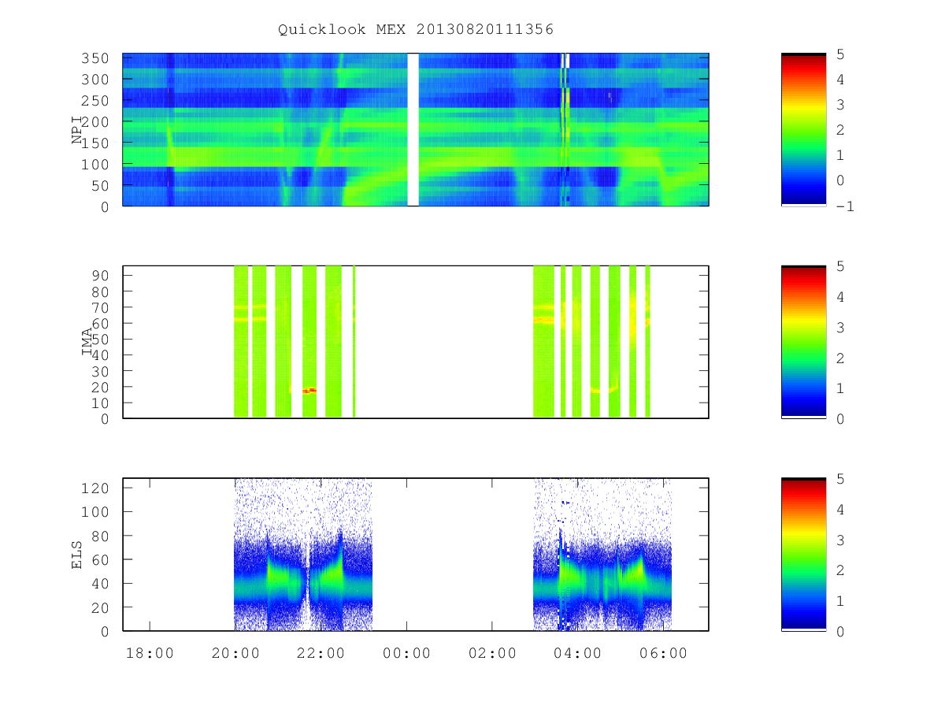
Task: Click the ELS axis label
Action: coord(77,555)
